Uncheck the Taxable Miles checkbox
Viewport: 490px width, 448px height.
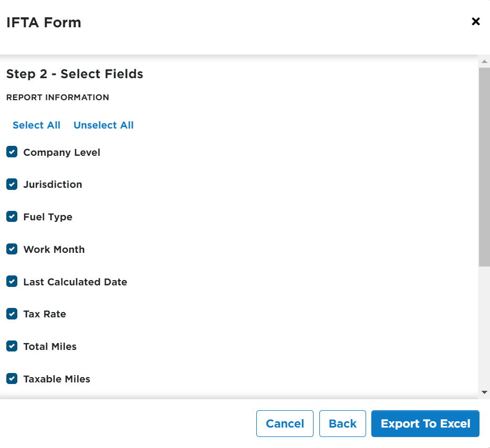(x=12, y=379)
